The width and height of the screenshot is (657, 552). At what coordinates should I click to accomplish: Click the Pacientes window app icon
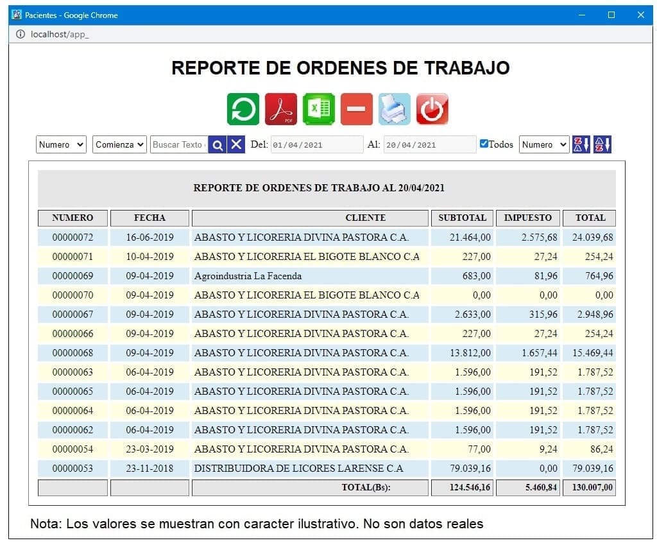pos(16,15)
